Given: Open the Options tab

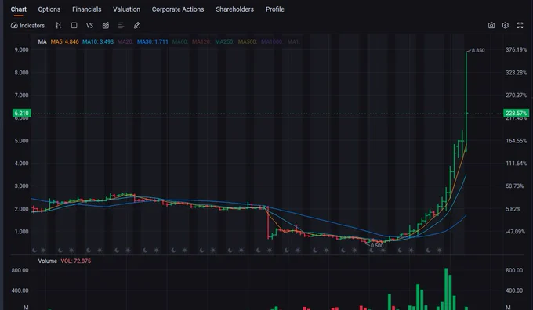Looking at the screenshot, I should point(49,9).
